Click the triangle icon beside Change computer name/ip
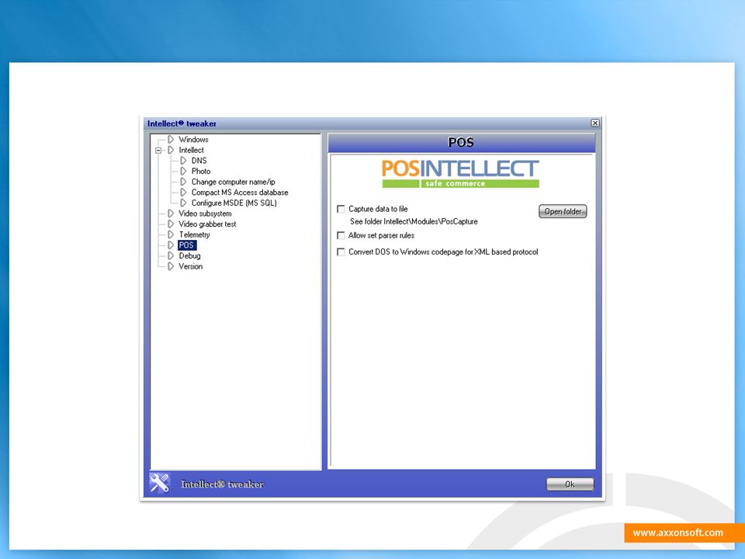 coord(183,182)
